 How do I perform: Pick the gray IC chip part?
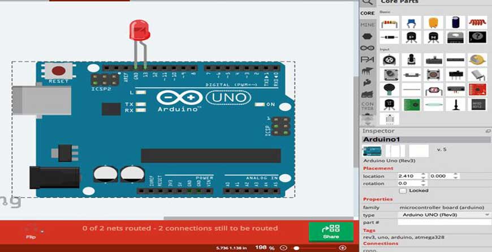[x=456, y=37]
